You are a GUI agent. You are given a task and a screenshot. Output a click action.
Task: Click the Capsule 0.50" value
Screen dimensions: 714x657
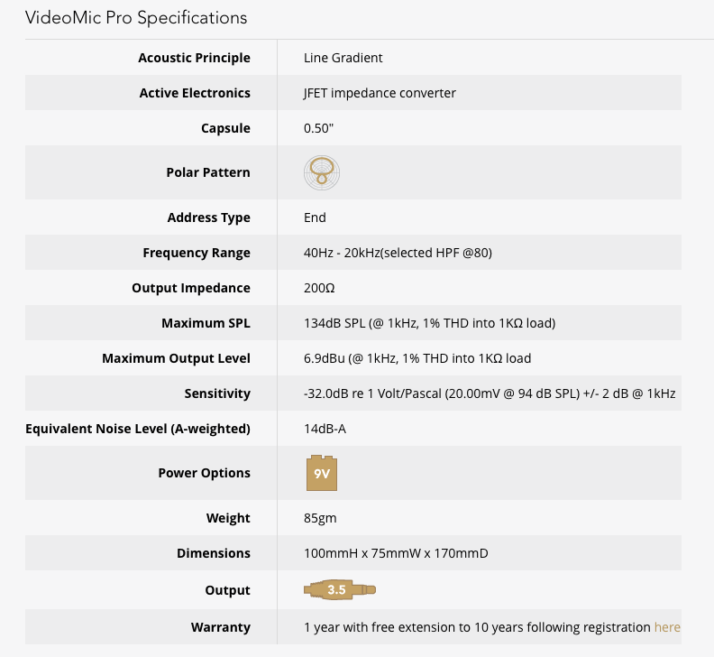318,128
